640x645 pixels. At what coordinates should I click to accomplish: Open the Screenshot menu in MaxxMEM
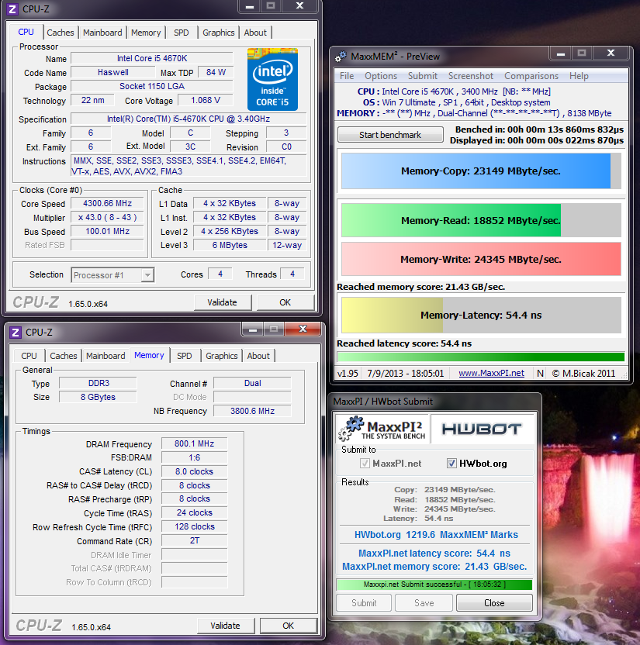coord(470,76)
